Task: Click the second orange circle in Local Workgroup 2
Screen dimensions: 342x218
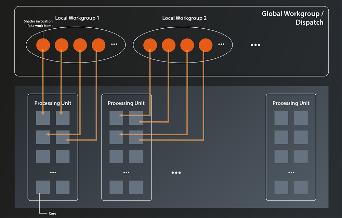Action: click(169, 44)
